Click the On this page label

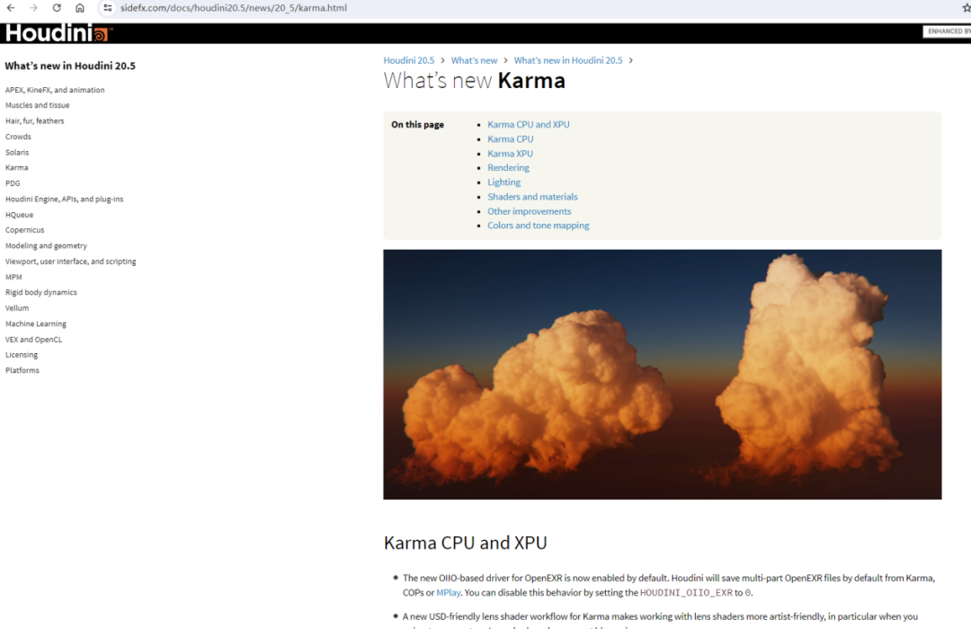click(417, 124)
